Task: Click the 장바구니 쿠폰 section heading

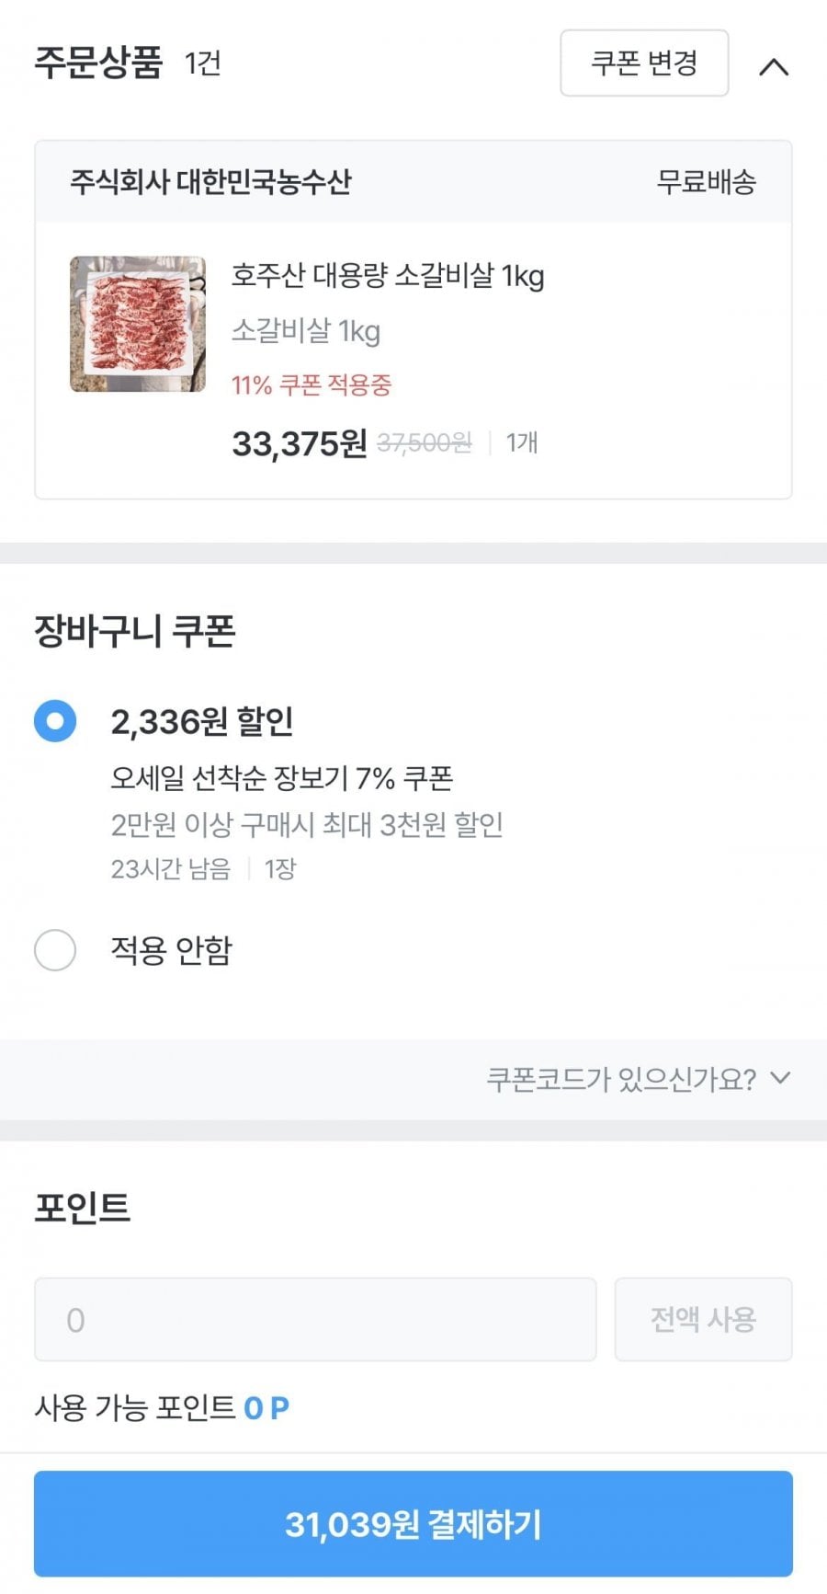Action: 135,631
